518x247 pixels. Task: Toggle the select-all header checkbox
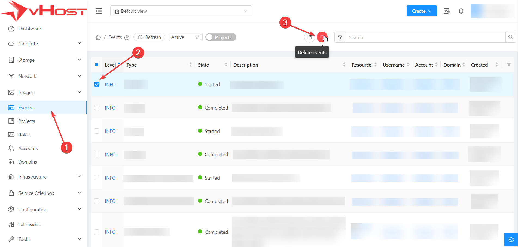click(x=97, y=65)
